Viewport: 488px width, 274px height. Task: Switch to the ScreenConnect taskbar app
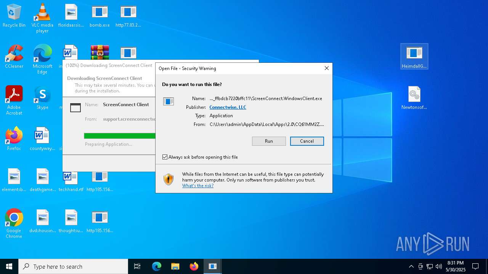213,266
